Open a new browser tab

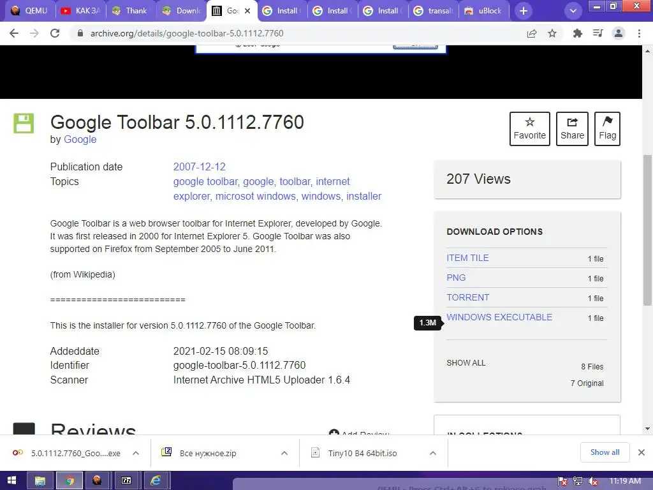click(524, 11)
